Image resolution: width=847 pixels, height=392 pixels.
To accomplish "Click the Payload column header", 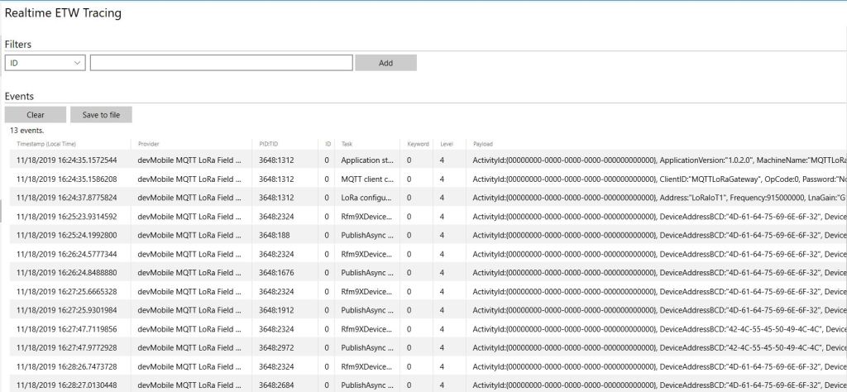I will (483, 144).
